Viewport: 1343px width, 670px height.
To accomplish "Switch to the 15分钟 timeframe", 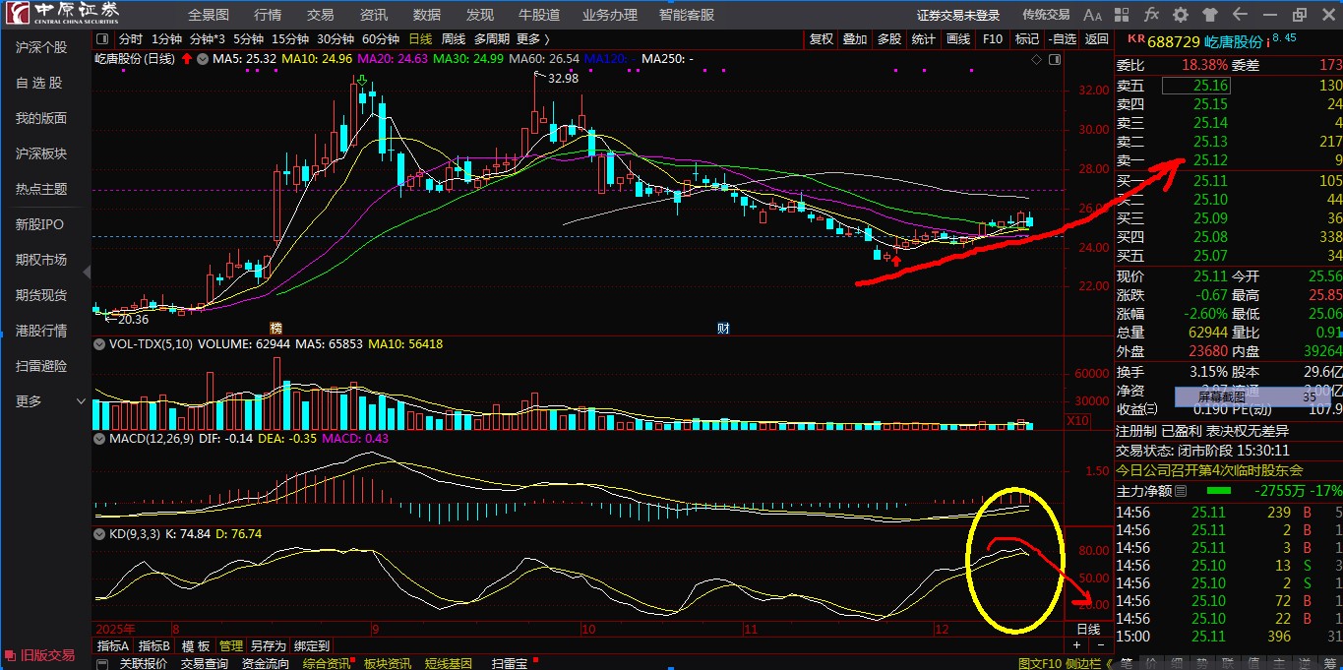I will pyautogui.click(x=290, y=39).
